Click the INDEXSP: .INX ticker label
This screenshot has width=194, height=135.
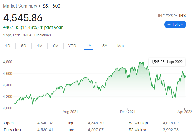click(172, 16)
